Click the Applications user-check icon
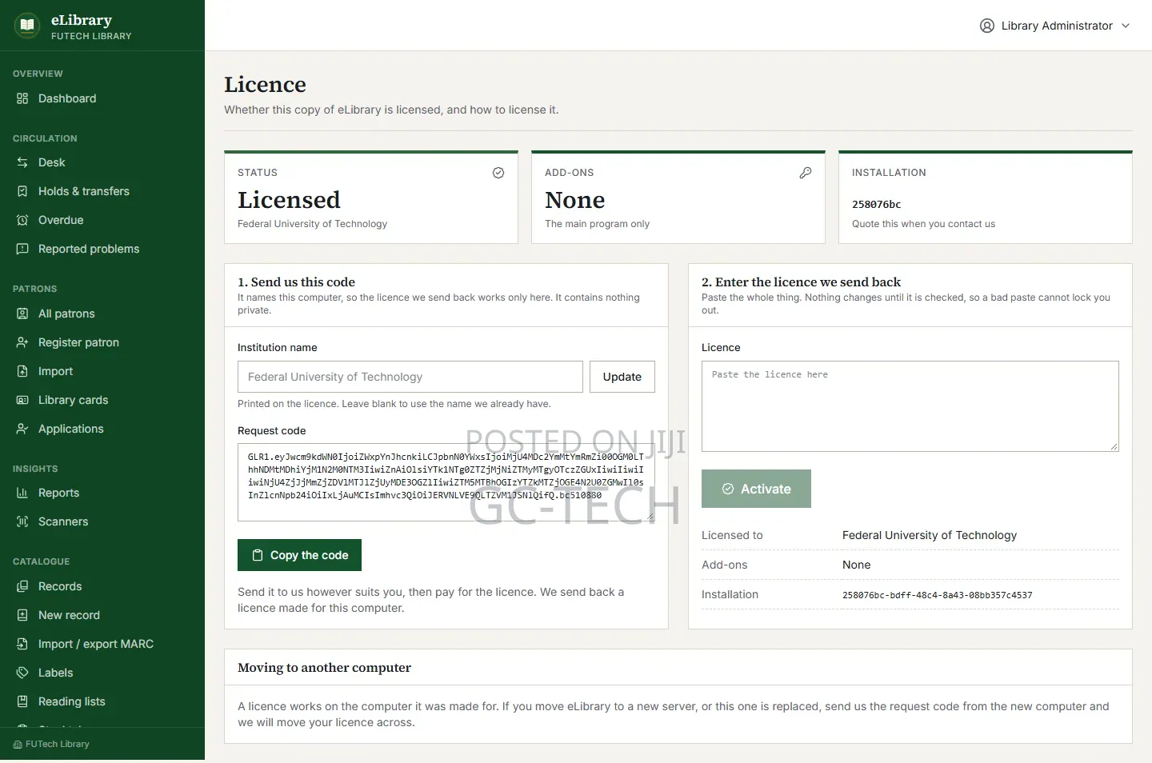The image size is (1152, 763). (22, 429)
